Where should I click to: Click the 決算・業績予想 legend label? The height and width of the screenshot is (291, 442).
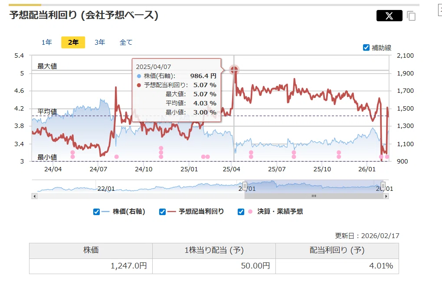point(280,212)
